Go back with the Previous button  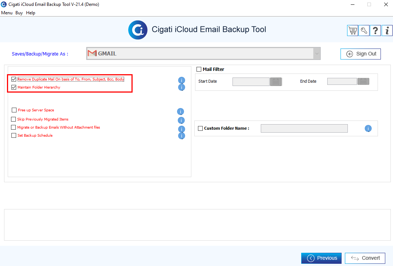click(x=321, y=258)
